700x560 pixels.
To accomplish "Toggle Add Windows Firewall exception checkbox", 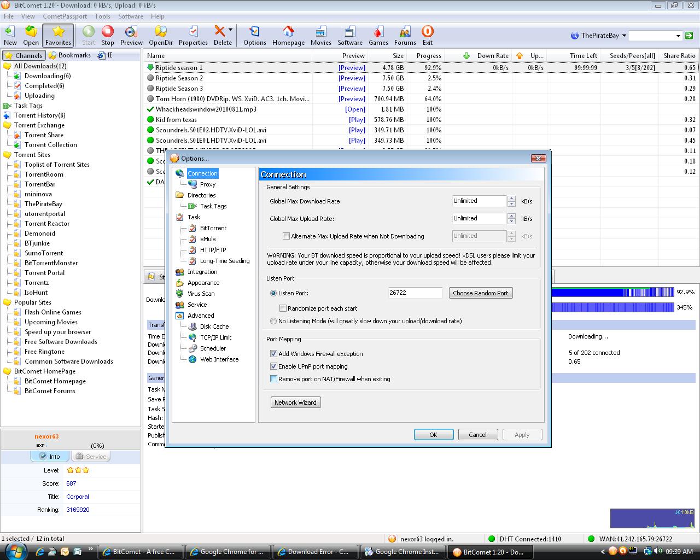I will tap(273, 354).
